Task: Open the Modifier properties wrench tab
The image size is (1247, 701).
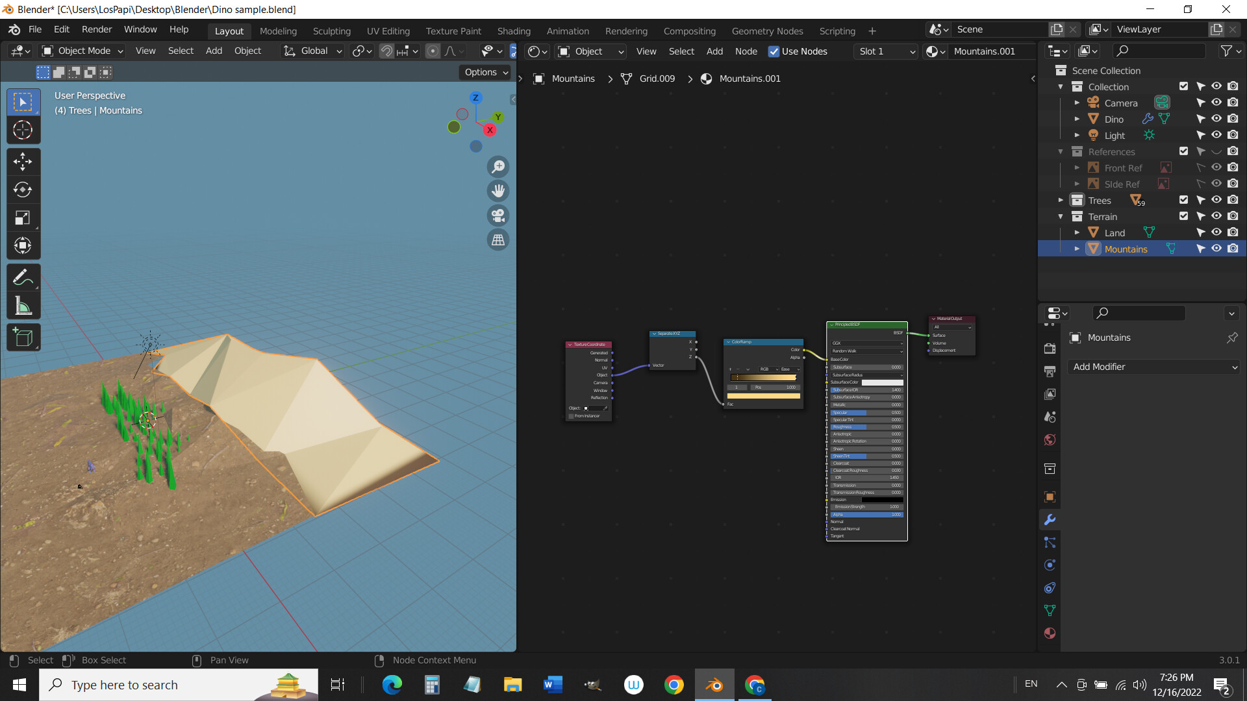Action: click(1050, 520)
